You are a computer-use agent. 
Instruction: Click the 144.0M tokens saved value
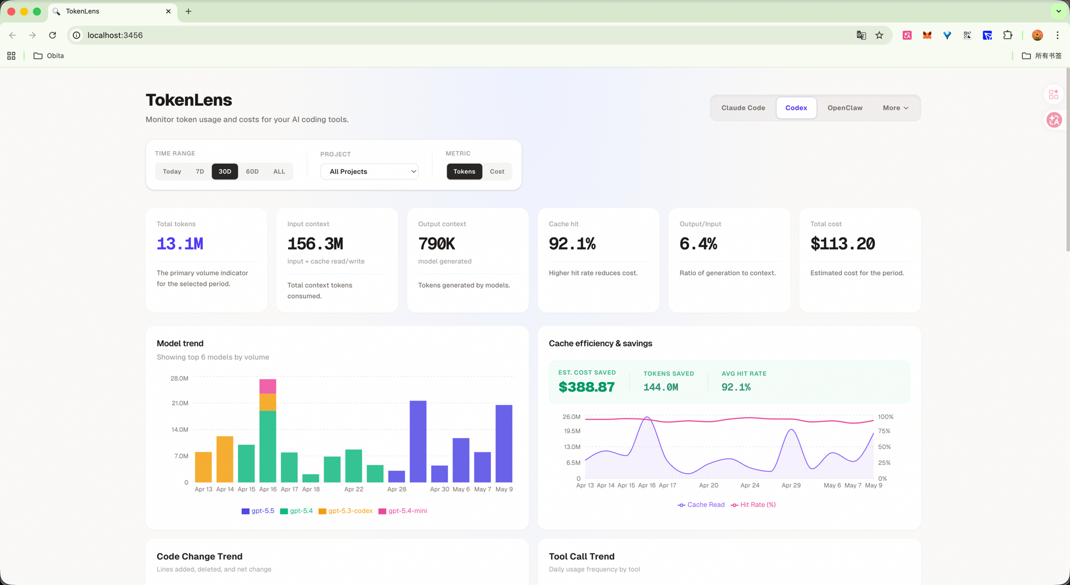click(661, 387)
